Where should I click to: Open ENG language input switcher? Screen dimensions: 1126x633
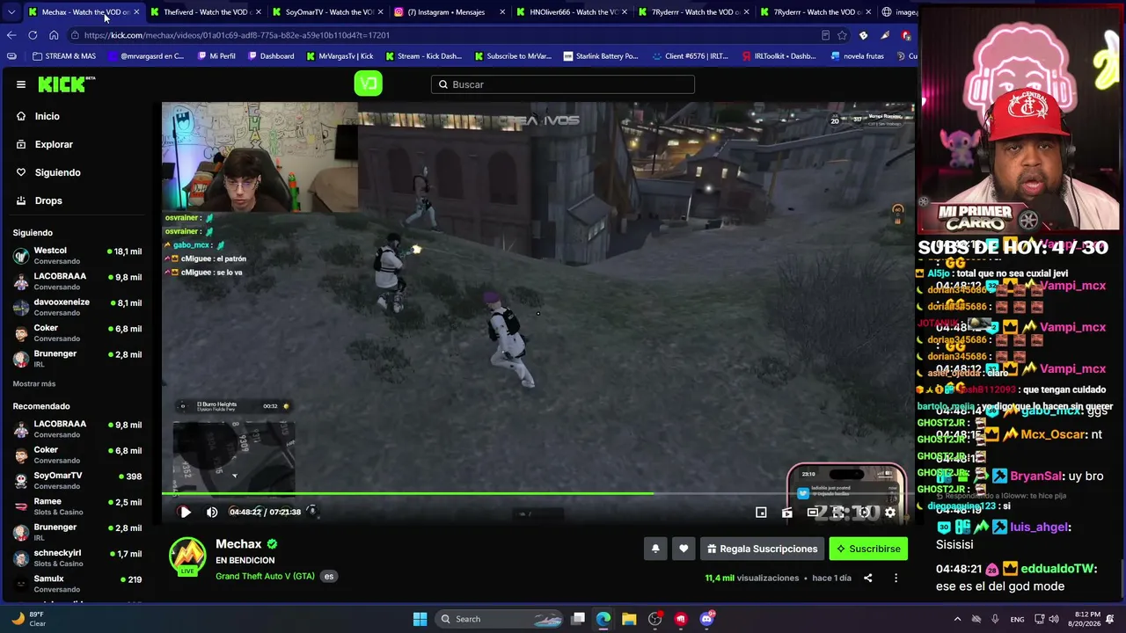[1017, 619]
